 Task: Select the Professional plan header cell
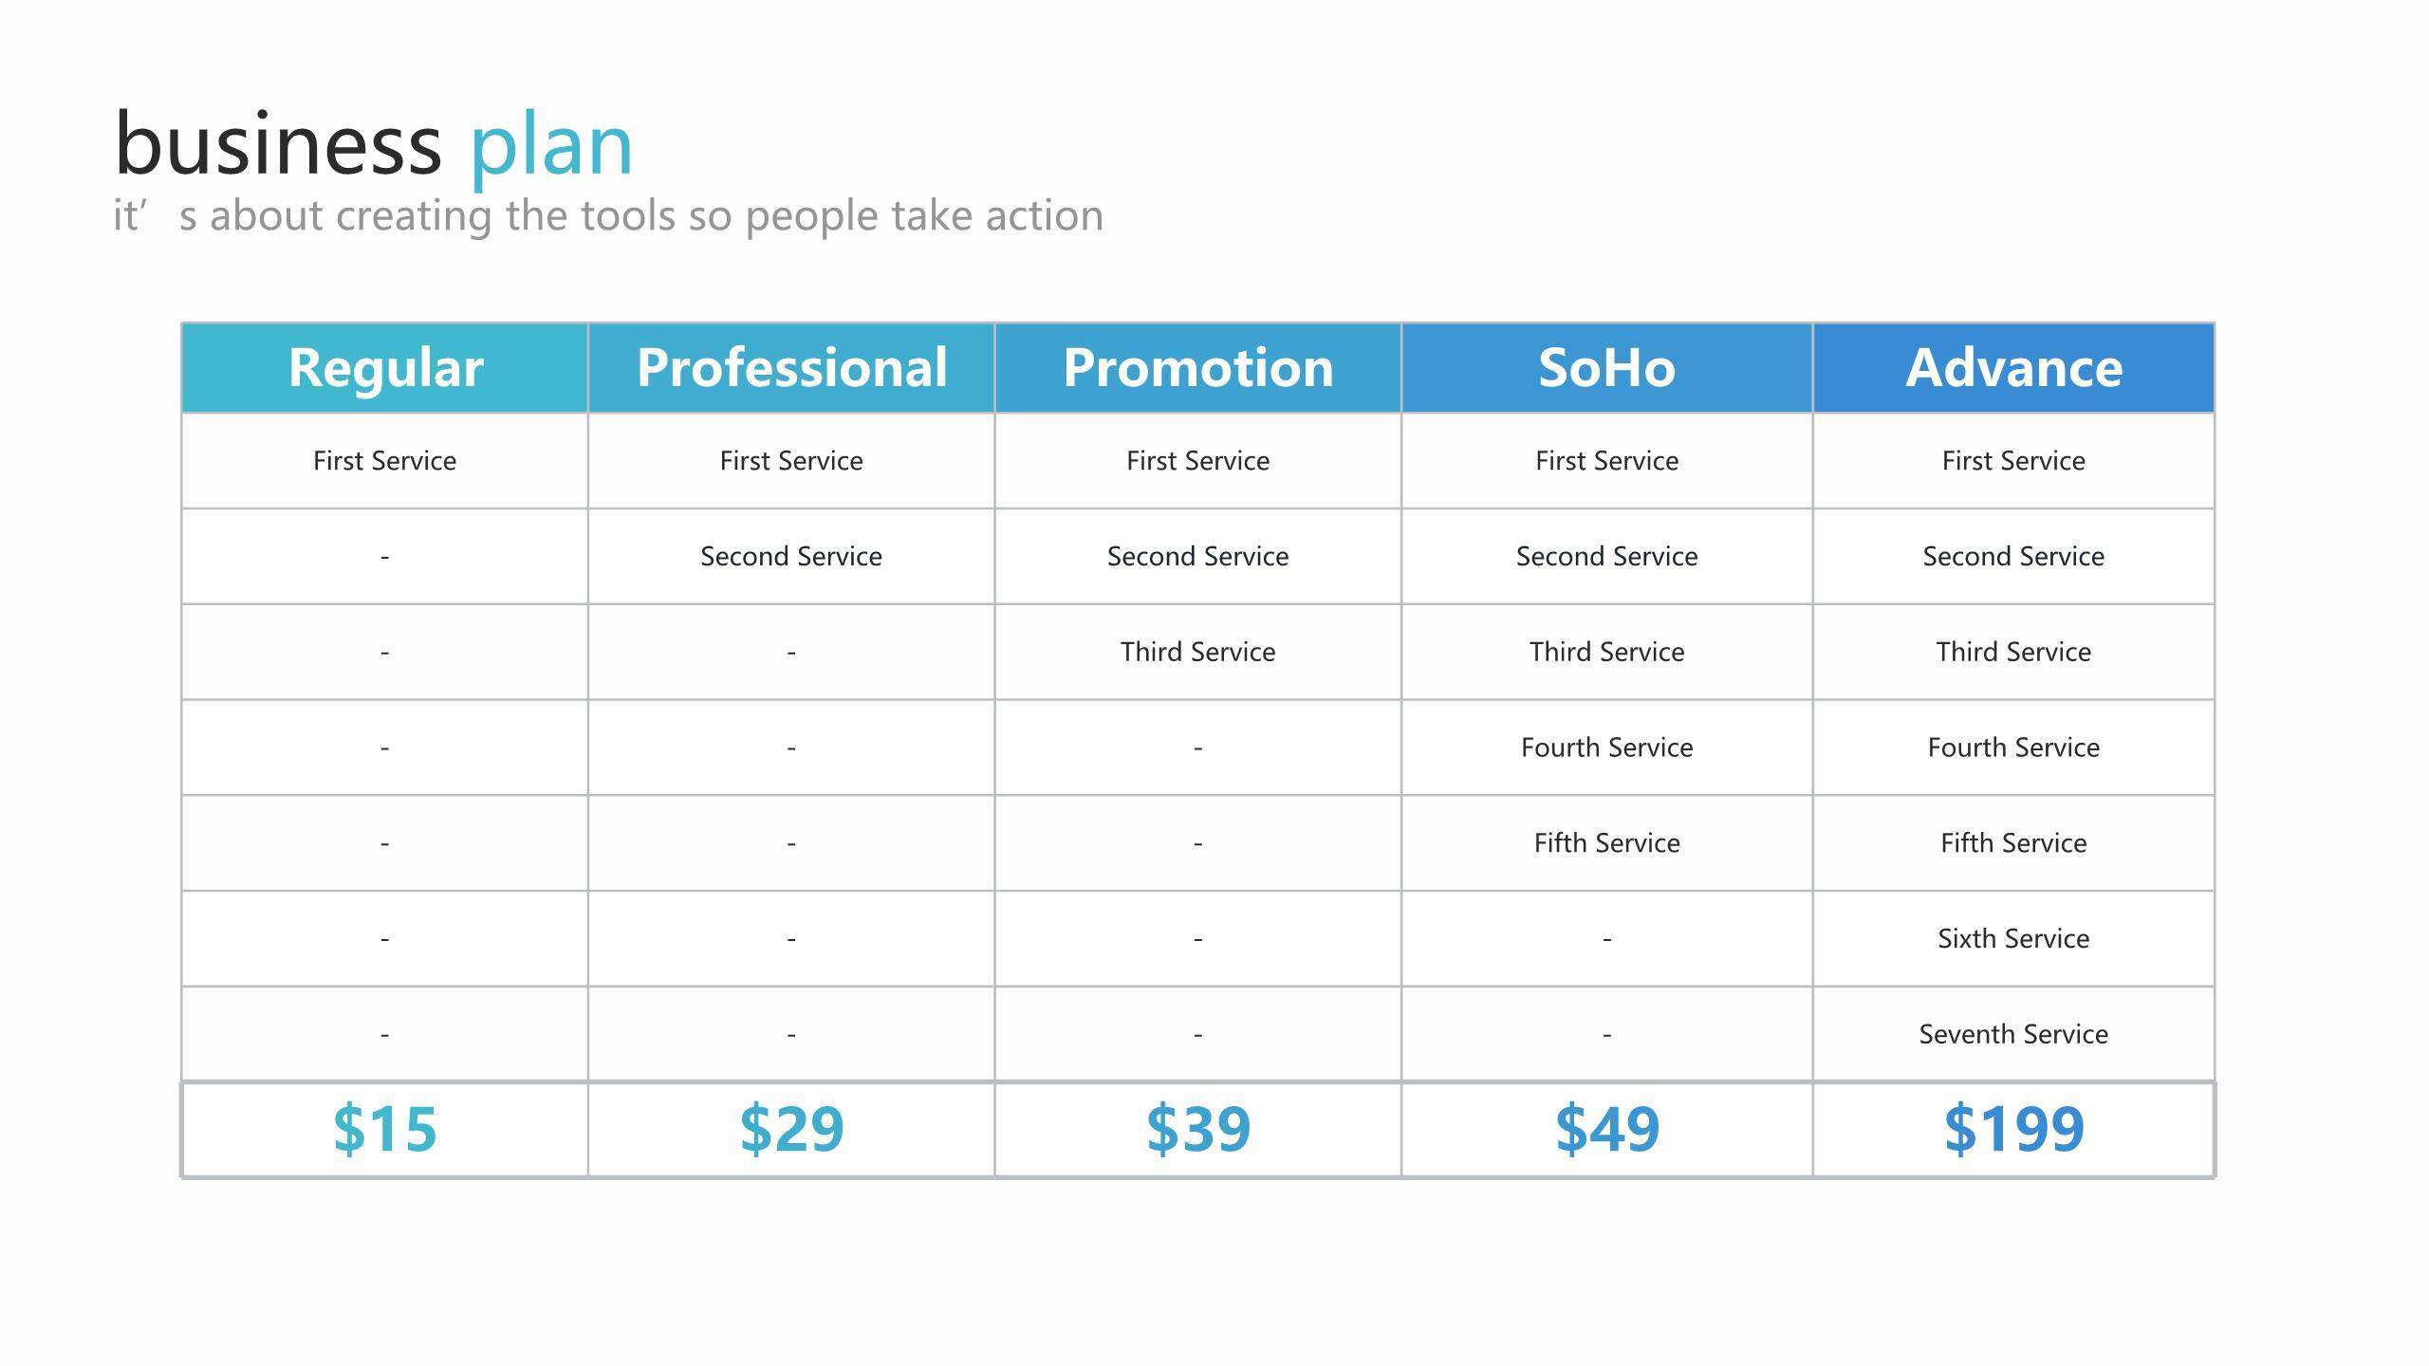(x=791, y=368)
